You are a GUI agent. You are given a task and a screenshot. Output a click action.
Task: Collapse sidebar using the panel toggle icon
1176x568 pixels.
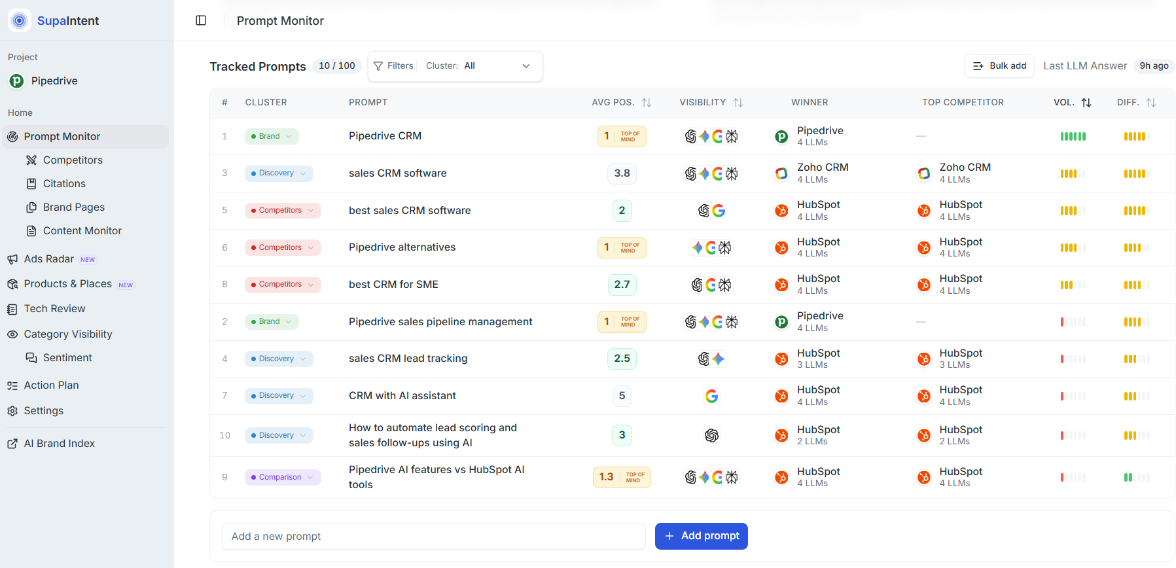pyautogui.click(x=201, y=20)
